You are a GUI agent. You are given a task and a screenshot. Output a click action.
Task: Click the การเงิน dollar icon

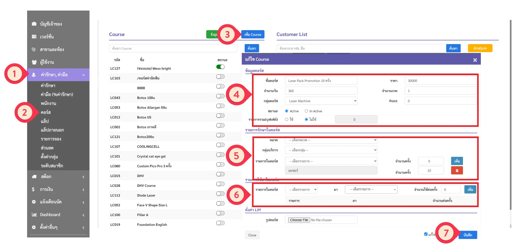[33, 189]
